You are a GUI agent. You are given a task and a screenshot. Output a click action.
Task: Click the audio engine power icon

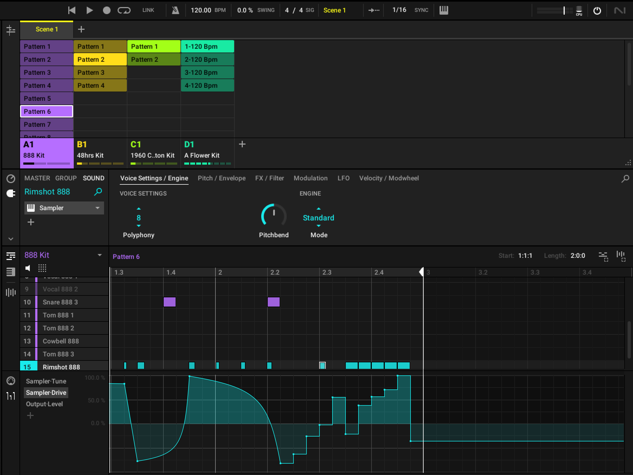(597, 11)
